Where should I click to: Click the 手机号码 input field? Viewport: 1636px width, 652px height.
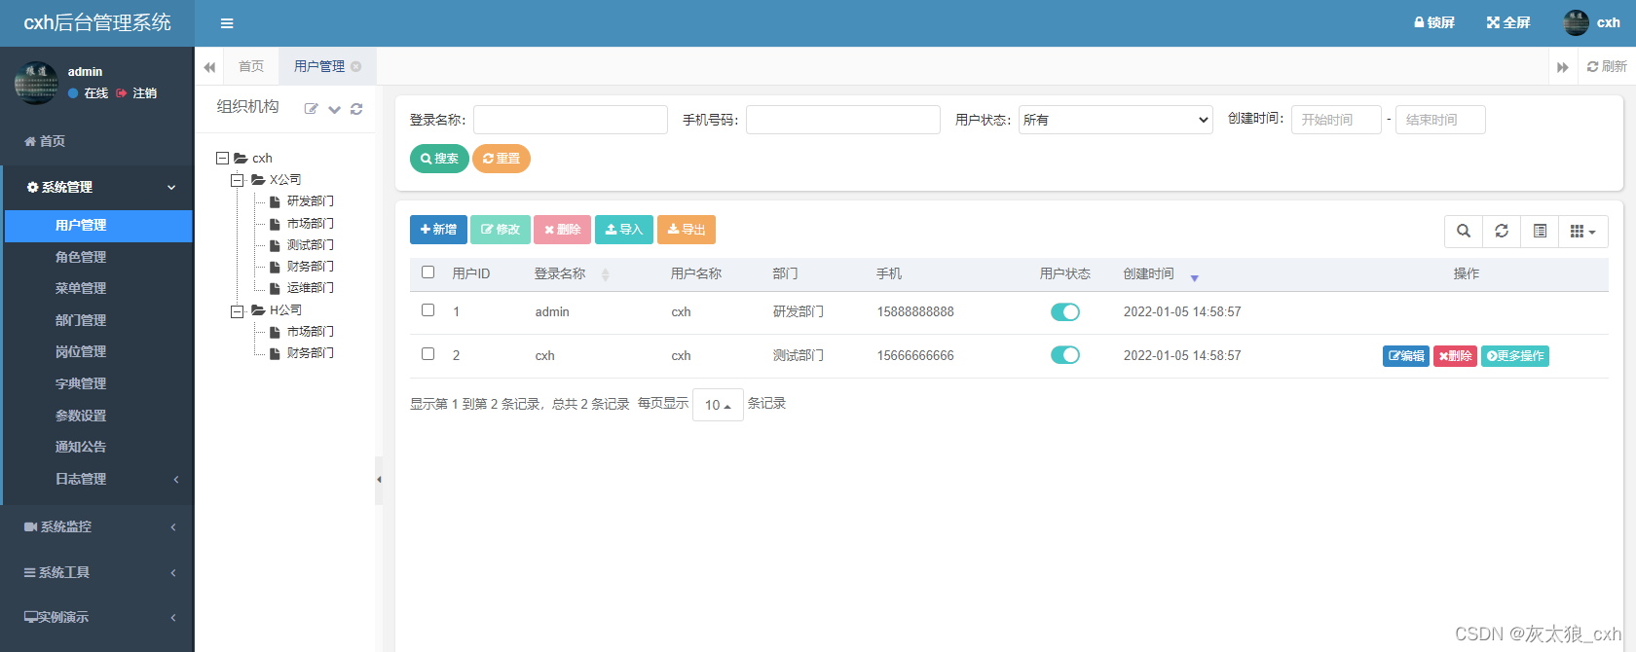tap(843, 120)
